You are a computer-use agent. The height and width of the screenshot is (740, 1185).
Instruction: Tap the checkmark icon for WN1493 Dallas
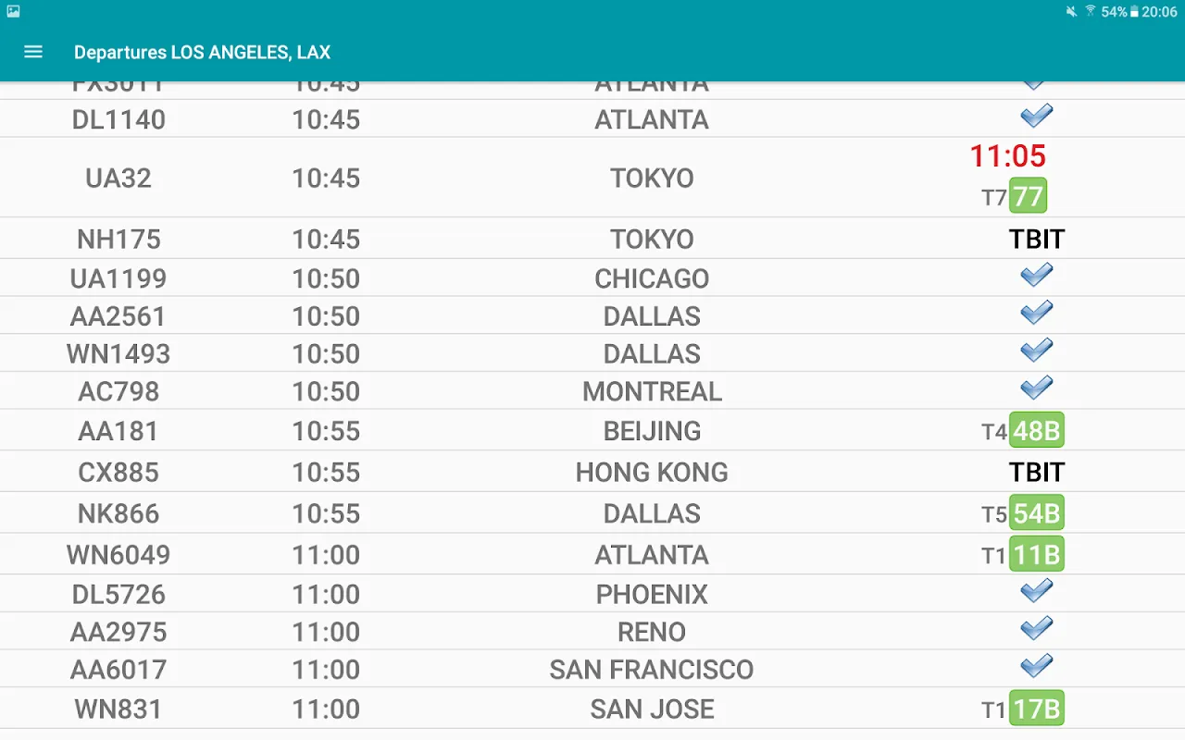1036,351
